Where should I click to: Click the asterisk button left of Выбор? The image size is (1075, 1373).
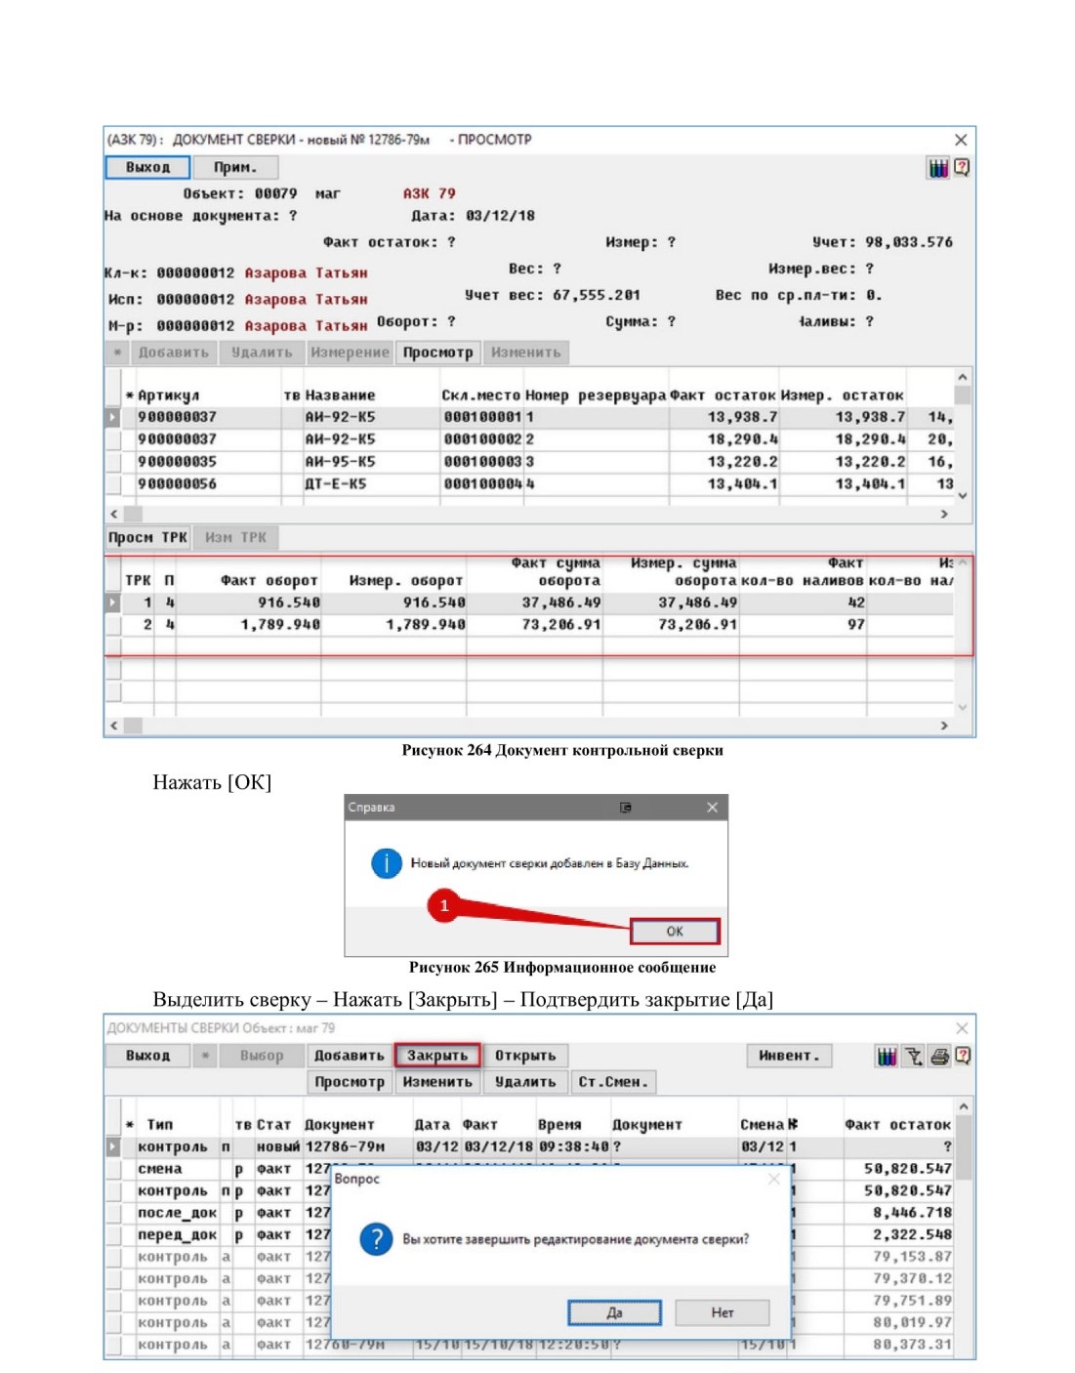click(x=205, y=1056)
